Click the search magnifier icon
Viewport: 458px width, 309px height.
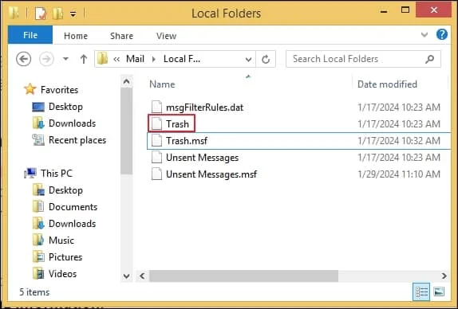(429, 59)
